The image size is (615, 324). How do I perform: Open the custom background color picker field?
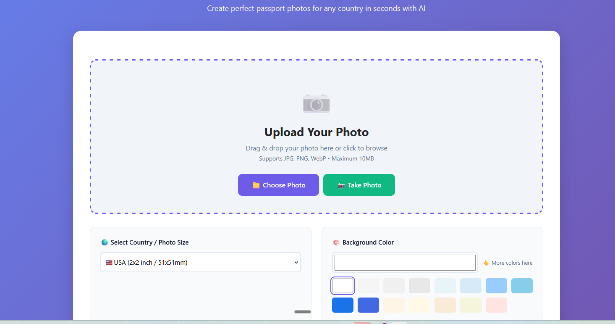click(405, 263)
